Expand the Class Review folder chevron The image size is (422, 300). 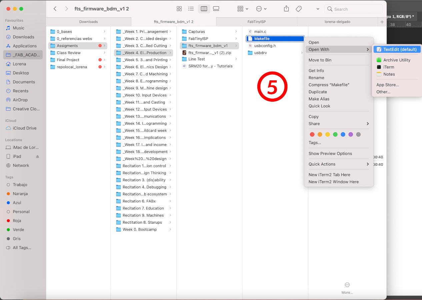pos(104,53)
